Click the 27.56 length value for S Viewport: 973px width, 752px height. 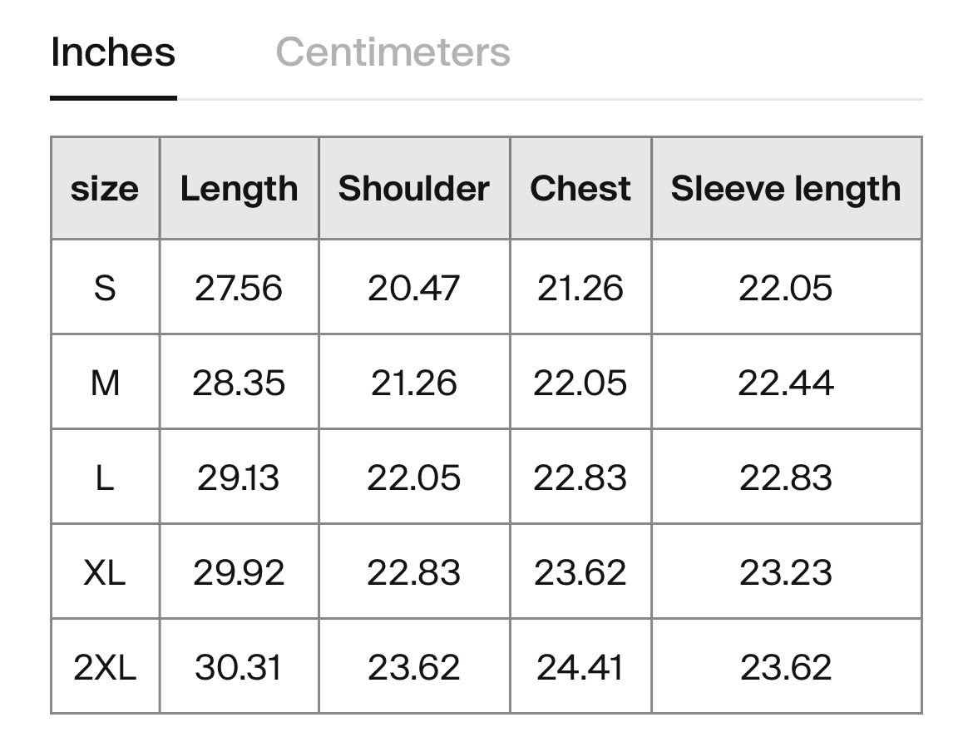coord(239,288)
